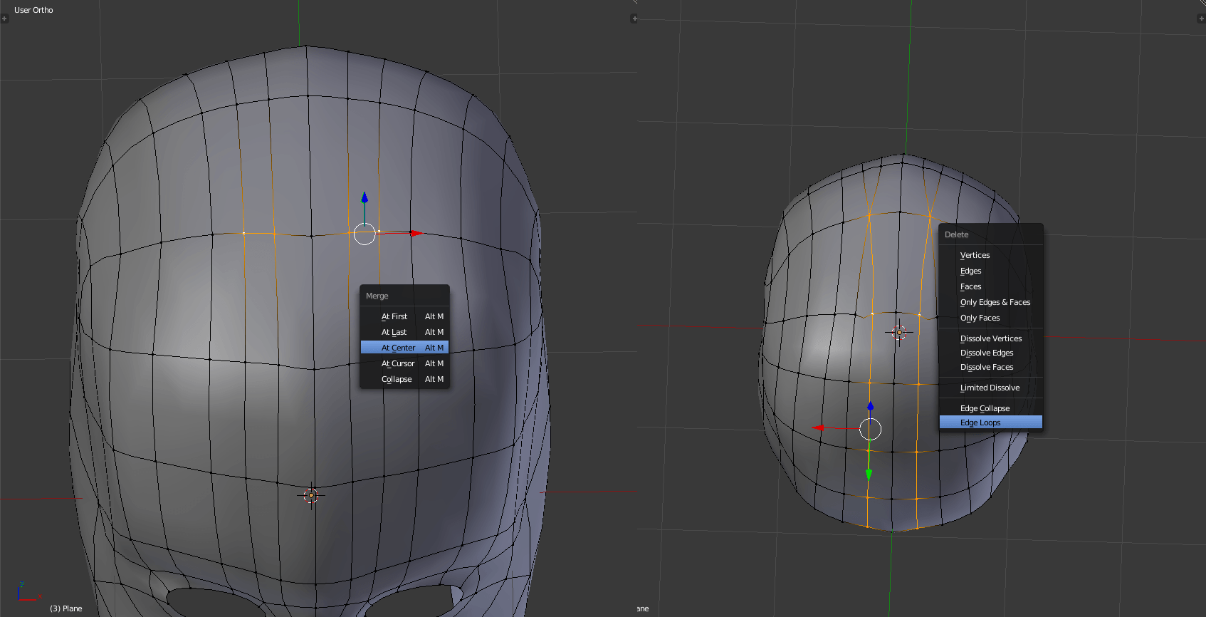1206x617 pixels.
Task: Click the blue Z-axis arrow in right viewport
Action: click(870, 406)
